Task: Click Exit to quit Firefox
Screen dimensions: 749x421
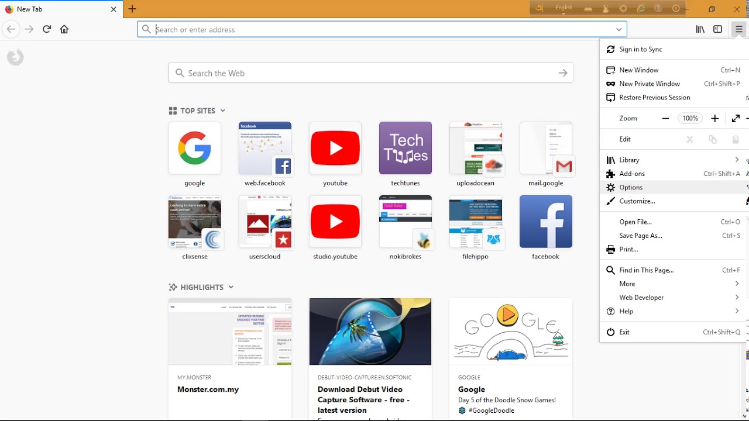Action: [x=674, y=332]
